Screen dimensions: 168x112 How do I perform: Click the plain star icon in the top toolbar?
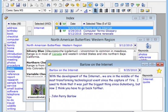[x=78, y=5]
